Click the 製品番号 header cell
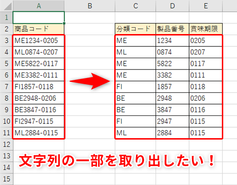237x185 pixels. (173, 29)
